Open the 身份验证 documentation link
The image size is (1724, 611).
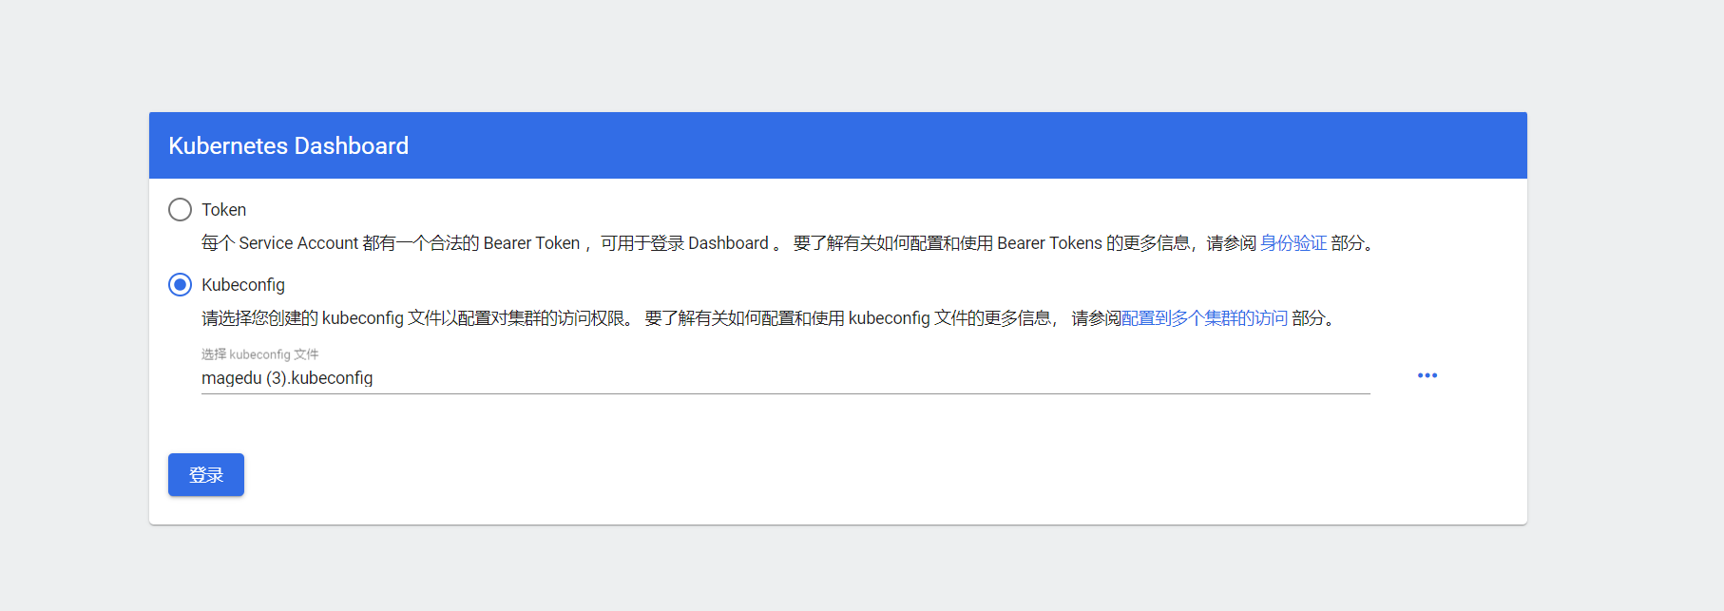[1293, 243]
